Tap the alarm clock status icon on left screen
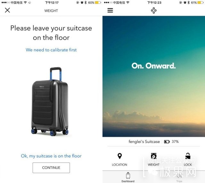 [x=82, y=3]
